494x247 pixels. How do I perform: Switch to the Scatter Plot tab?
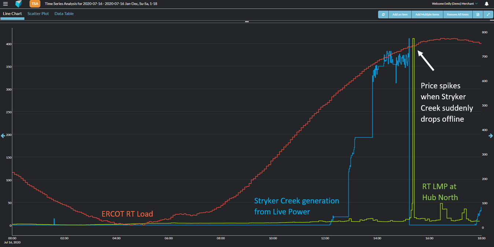pyautogui.click(x=38, y=14)
